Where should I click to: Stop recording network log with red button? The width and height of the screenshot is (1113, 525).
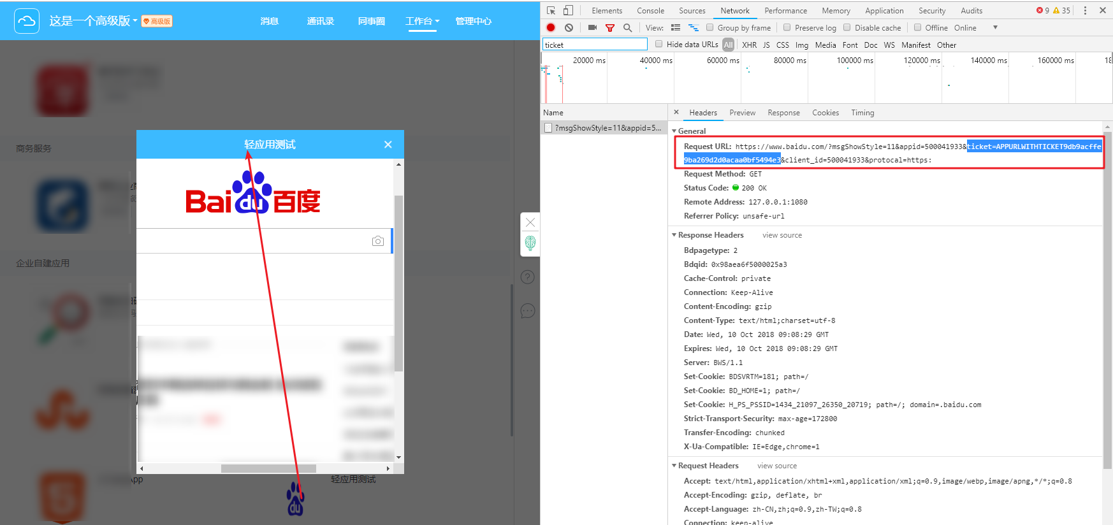point(551,27)
